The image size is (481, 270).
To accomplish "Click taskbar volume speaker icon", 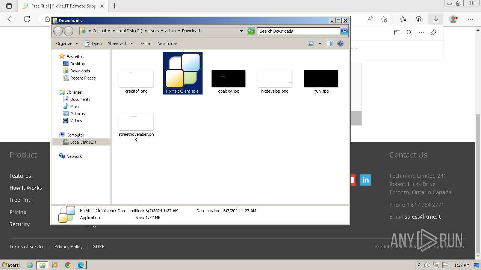I will (427, 265).
